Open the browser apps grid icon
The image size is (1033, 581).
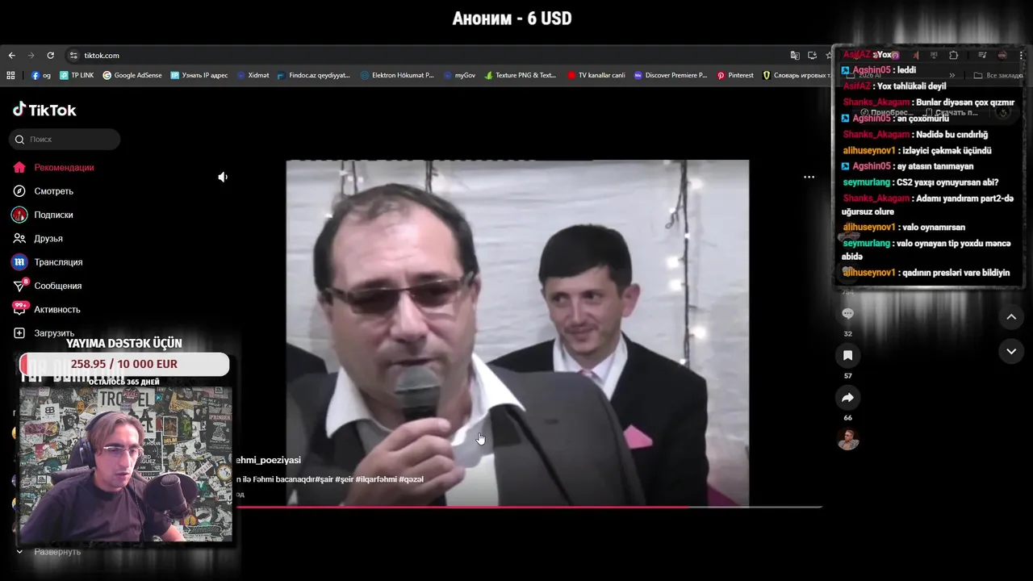(11, 75)
